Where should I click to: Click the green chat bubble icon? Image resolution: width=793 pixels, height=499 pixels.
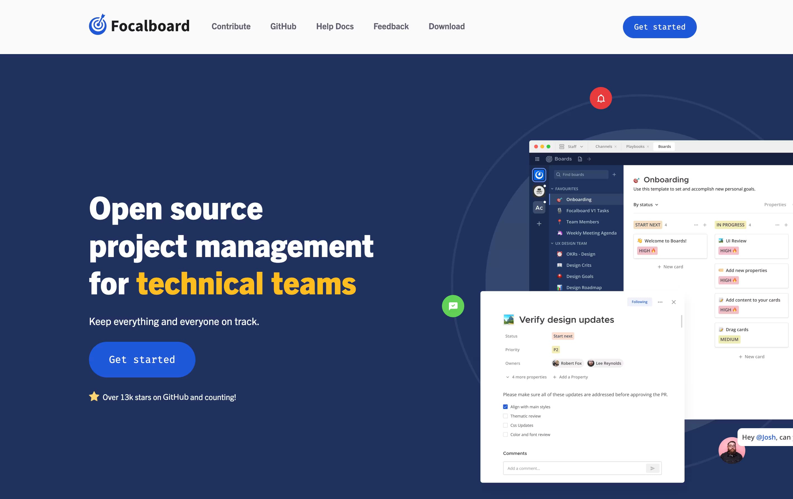click(453, 306)
